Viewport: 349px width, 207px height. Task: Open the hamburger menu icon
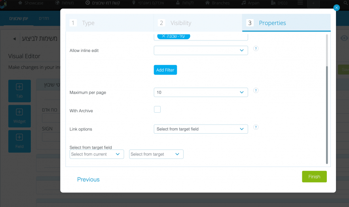coord(300,3)
